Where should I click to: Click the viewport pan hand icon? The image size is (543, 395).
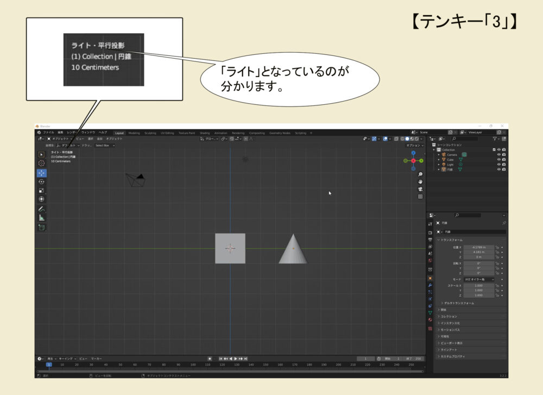click(420, 181)
